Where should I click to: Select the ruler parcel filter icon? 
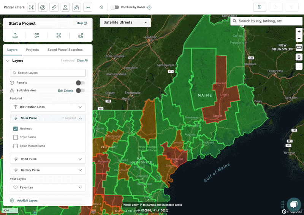pyautogui.click(x=54, y=7)
